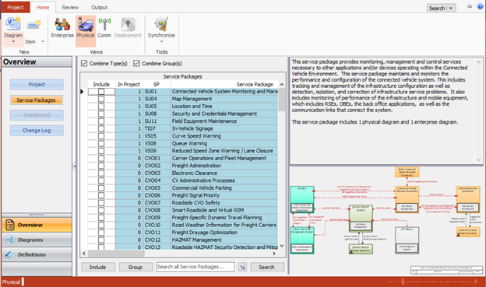
Task: Click the New Diagram icon
Action: click(x=13, y=24)
